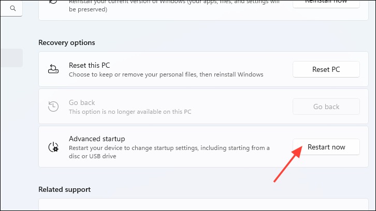This screenshot has width=376, height=211.
Task: Click the Reset PC button
Action: click(326, 69)
